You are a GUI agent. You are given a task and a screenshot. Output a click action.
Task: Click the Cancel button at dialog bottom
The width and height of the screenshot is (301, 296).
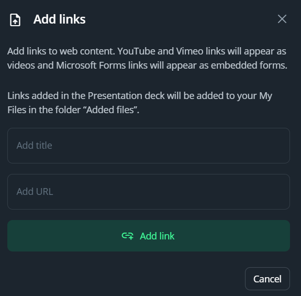point(267,279)
